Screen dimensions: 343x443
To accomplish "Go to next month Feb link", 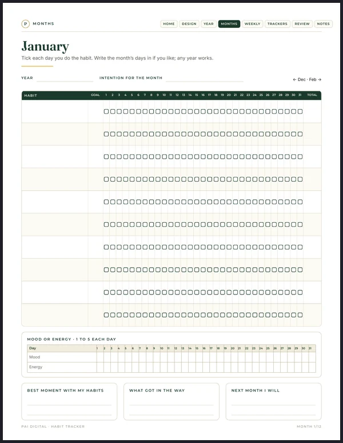I will (x=315, y=80).
